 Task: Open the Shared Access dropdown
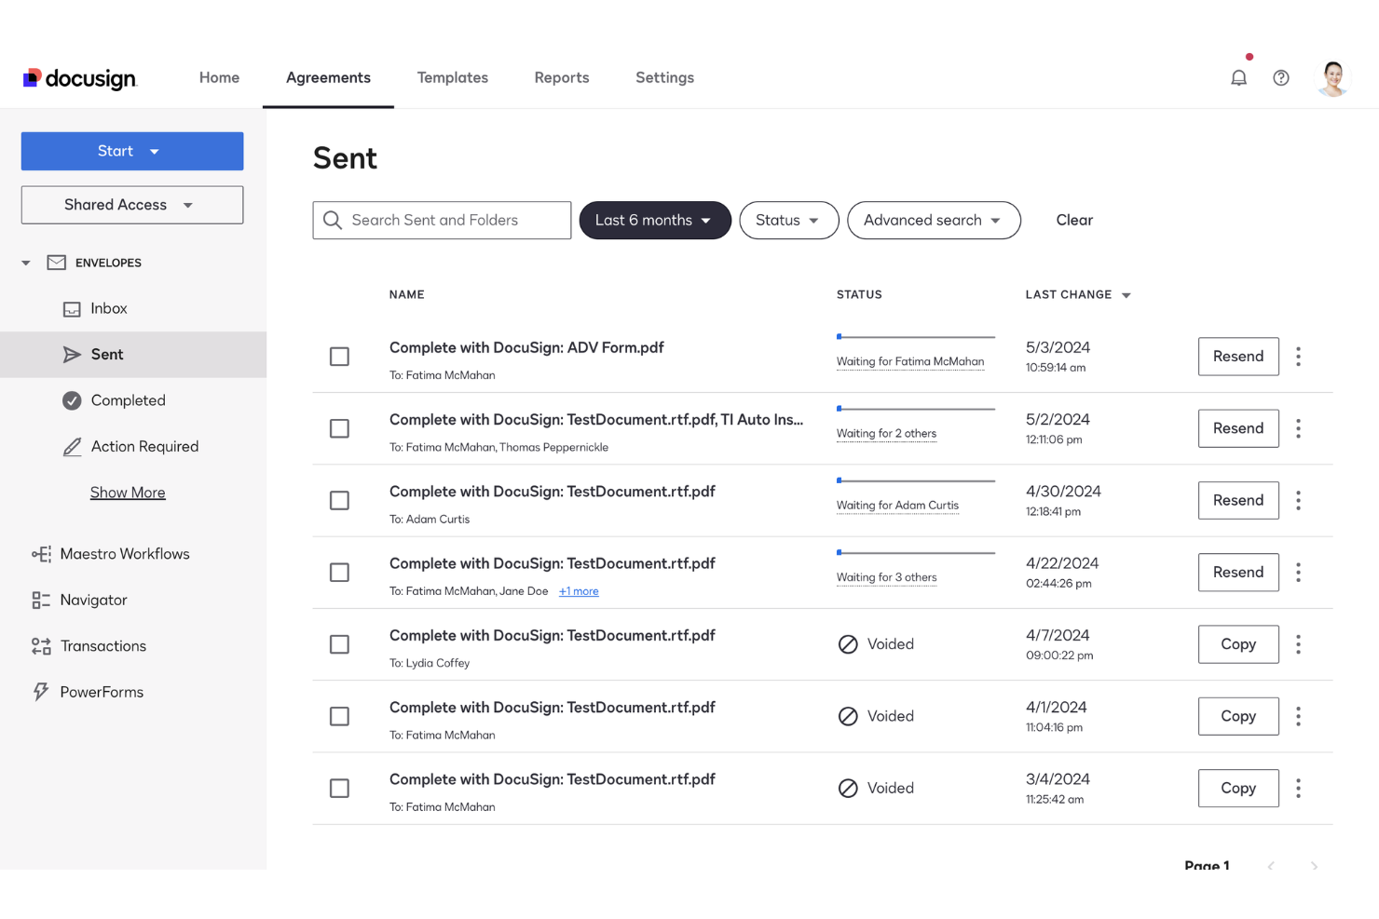pyautogui.click(x=132, y=205)
